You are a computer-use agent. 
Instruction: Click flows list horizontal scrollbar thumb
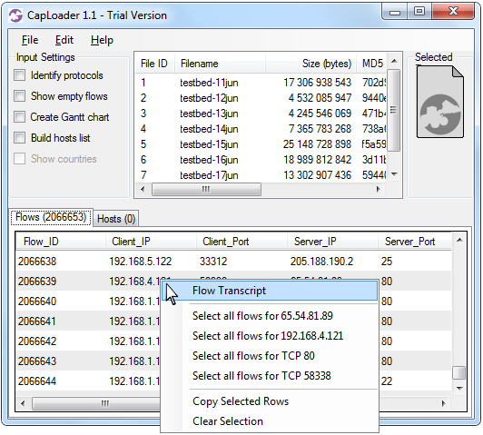[96, 403]
